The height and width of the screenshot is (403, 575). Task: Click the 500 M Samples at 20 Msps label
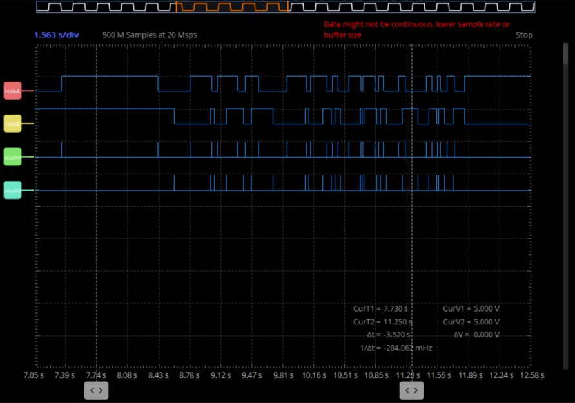coord(150,35)
